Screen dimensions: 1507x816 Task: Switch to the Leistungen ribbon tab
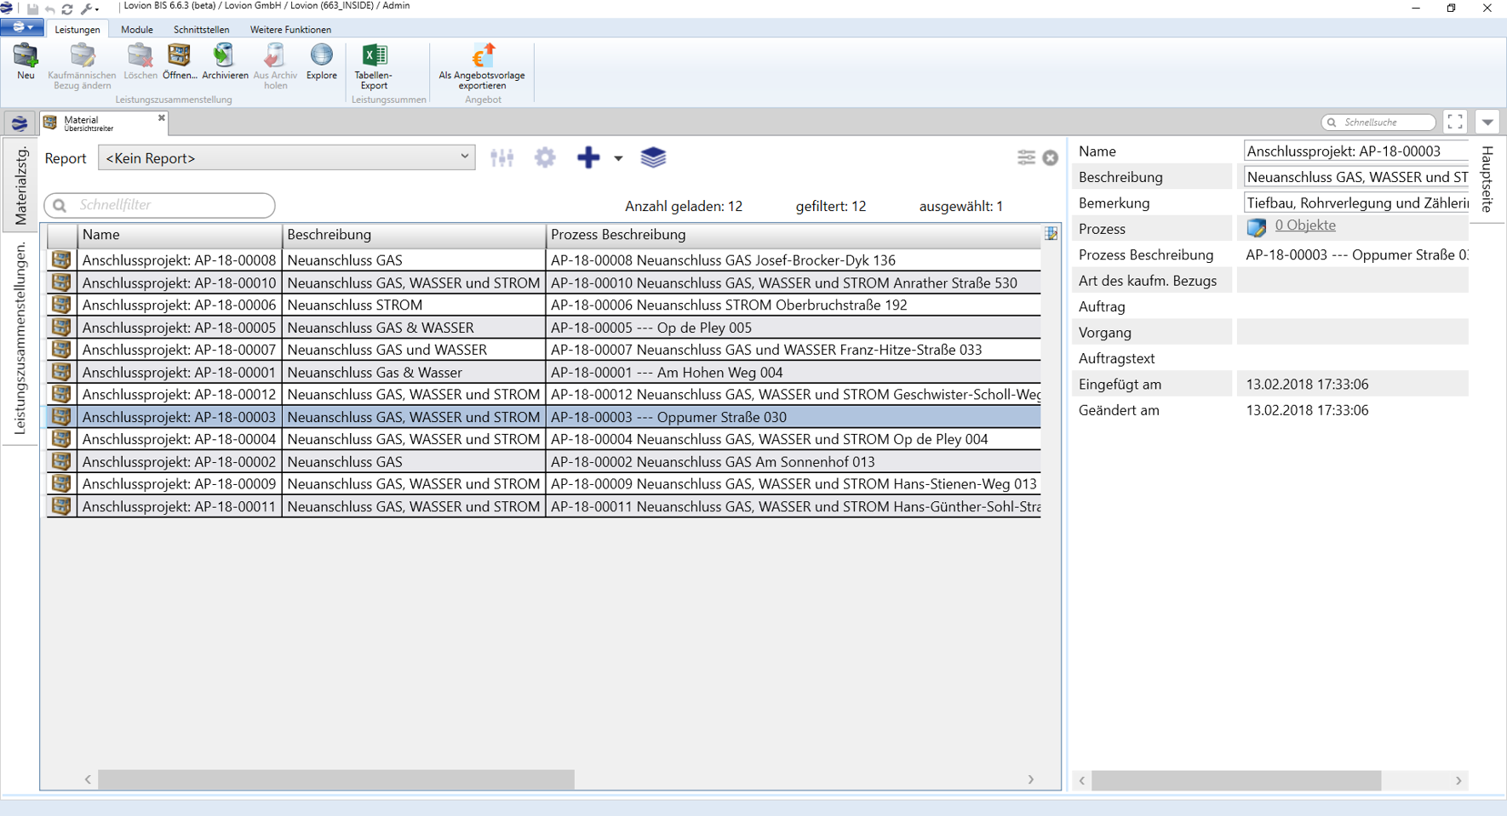click(x=77, y=29)
